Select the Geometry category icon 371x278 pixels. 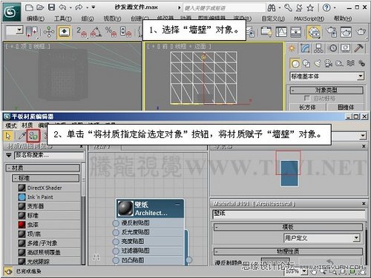[295, 64]
